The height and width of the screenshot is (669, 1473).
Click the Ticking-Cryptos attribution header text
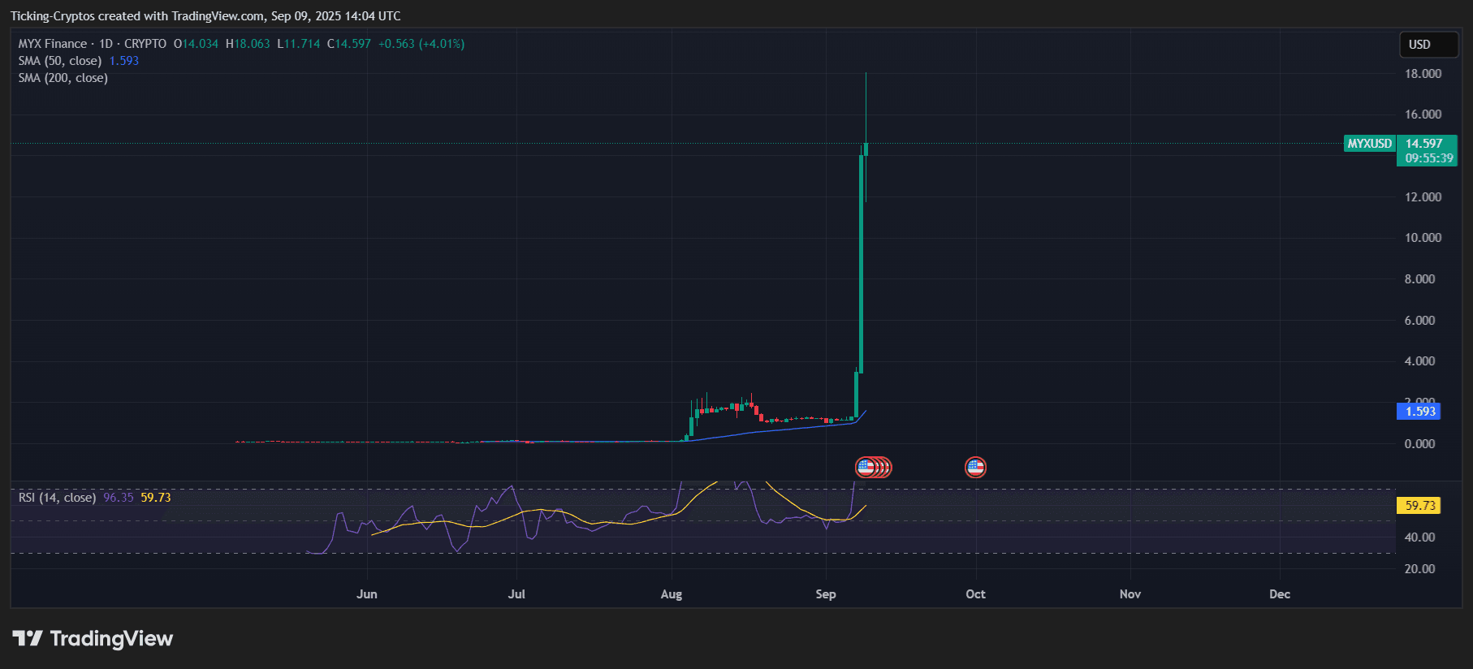pos(205,16)
